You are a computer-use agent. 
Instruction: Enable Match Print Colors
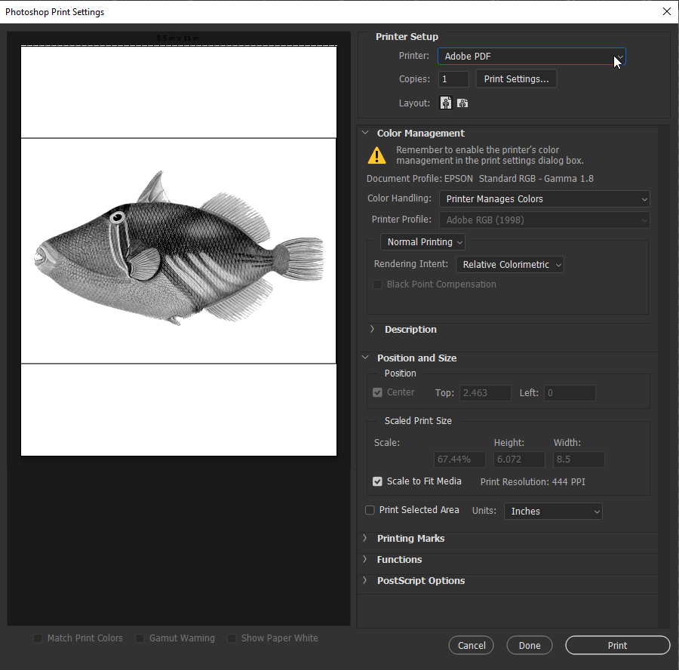pyautogui.click(x=38, y=638)
